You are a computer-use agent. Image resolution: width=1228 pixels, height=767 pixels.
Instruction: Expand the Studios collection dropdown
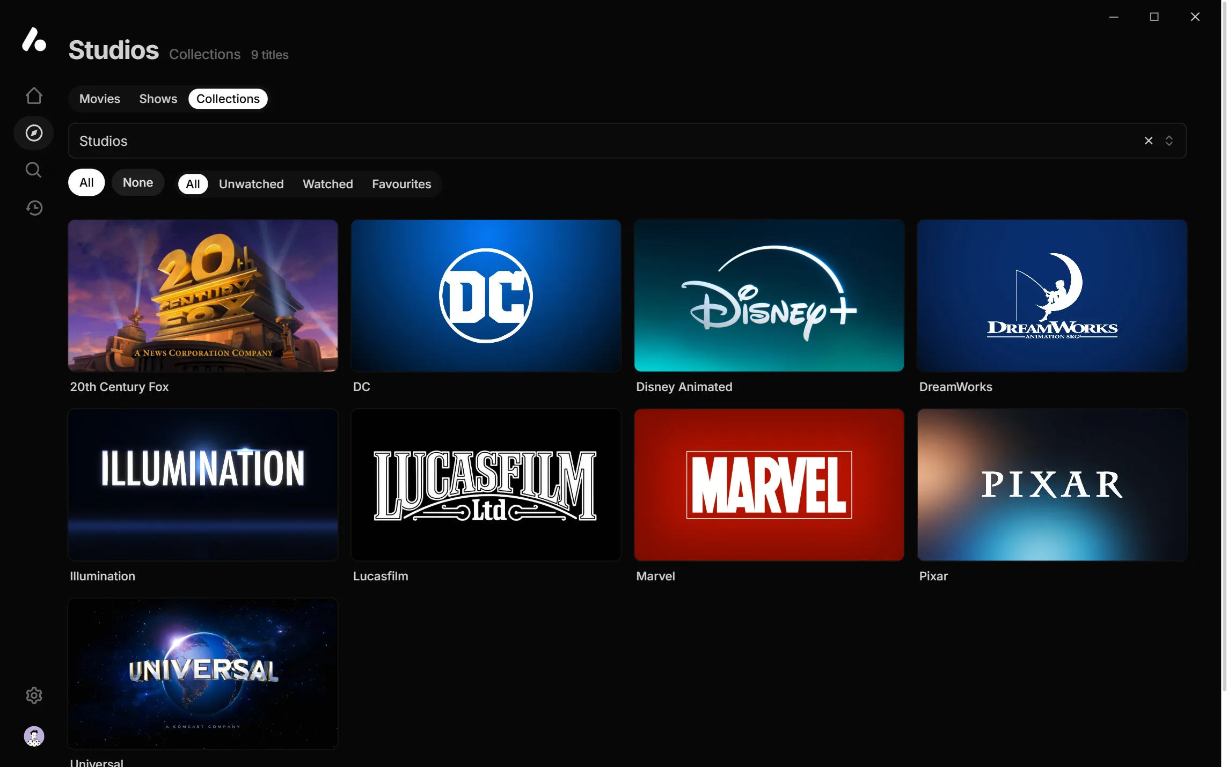click(x=1169, y=141)
